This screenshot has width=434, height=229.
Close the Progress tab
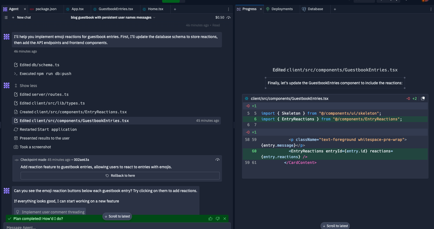coord(261,9)
